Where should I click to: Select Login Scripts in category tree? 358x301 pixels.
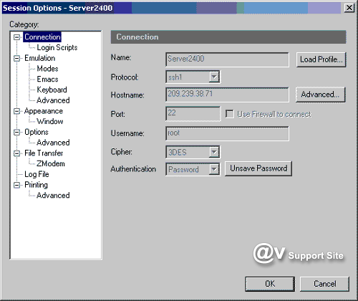57,47
